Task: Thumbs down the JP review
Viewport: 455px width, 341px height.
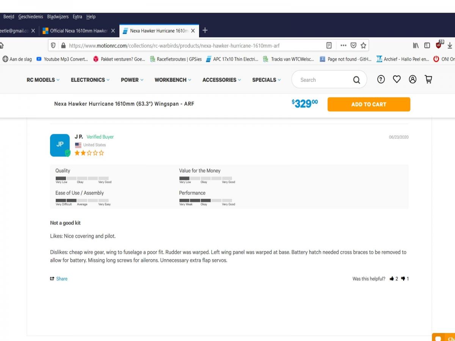Action: click(x=403, y=279)
